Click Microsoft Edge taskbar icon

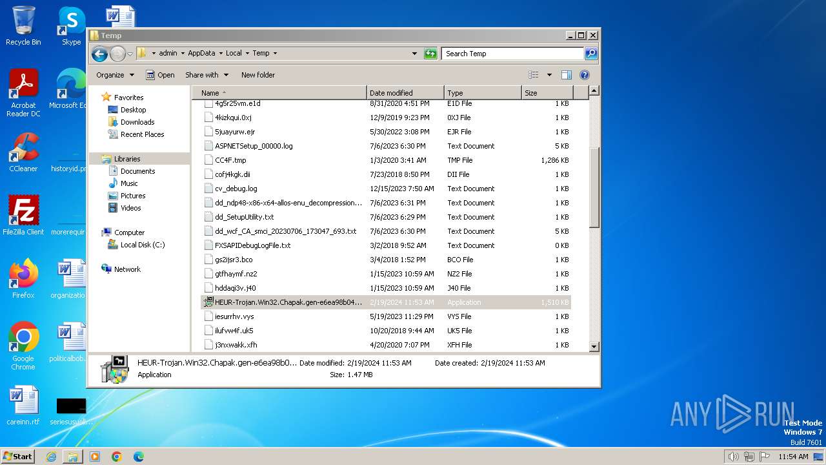(x=139, y=457)
